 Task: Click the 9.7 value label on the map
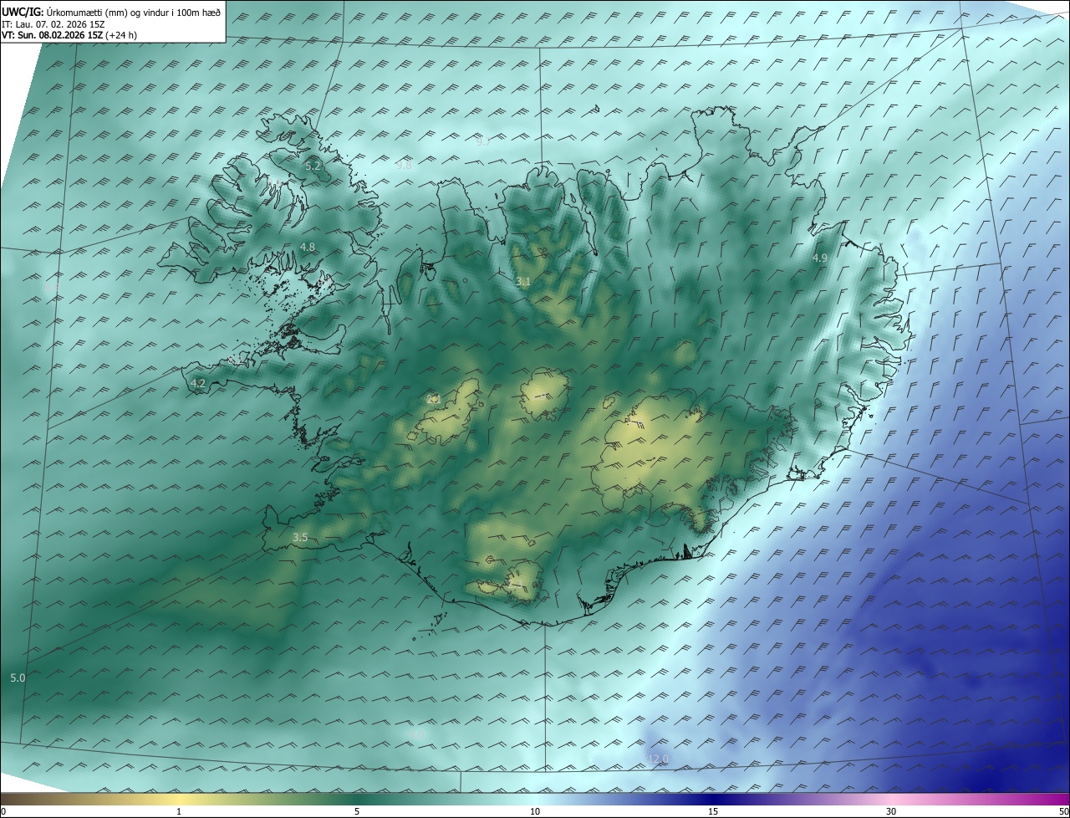[x=483, y=141]
